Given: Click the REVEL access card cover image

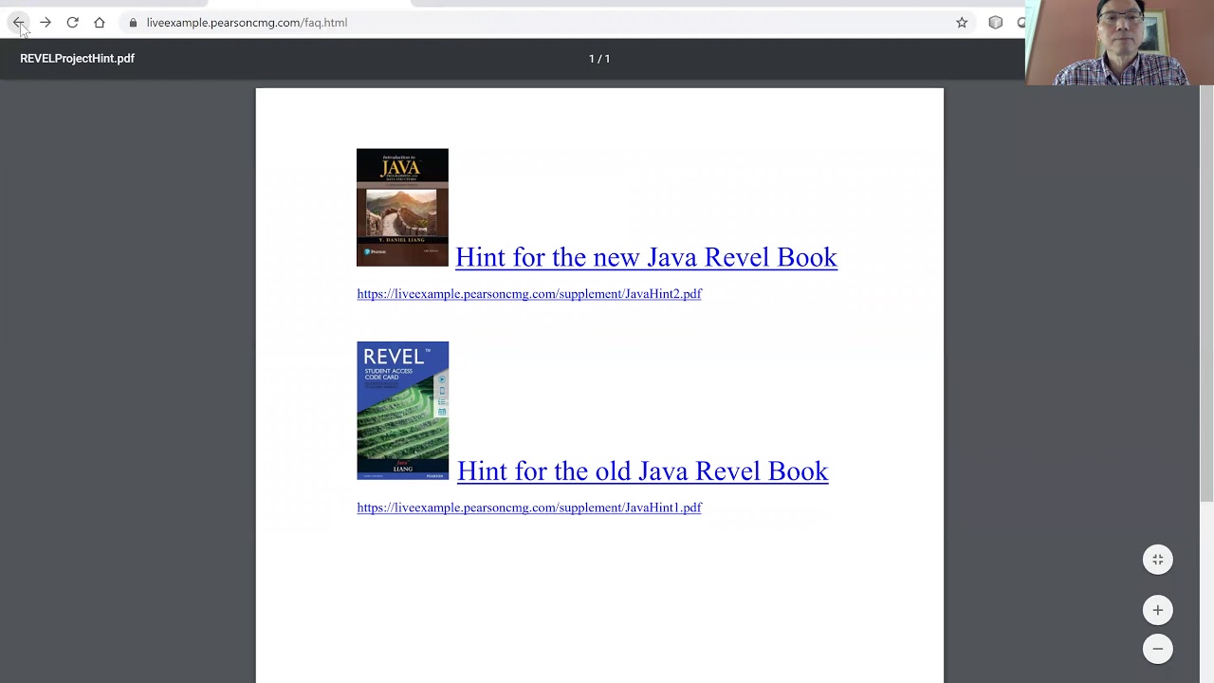Looking at the screenshot, I should [x=402, y=411].
